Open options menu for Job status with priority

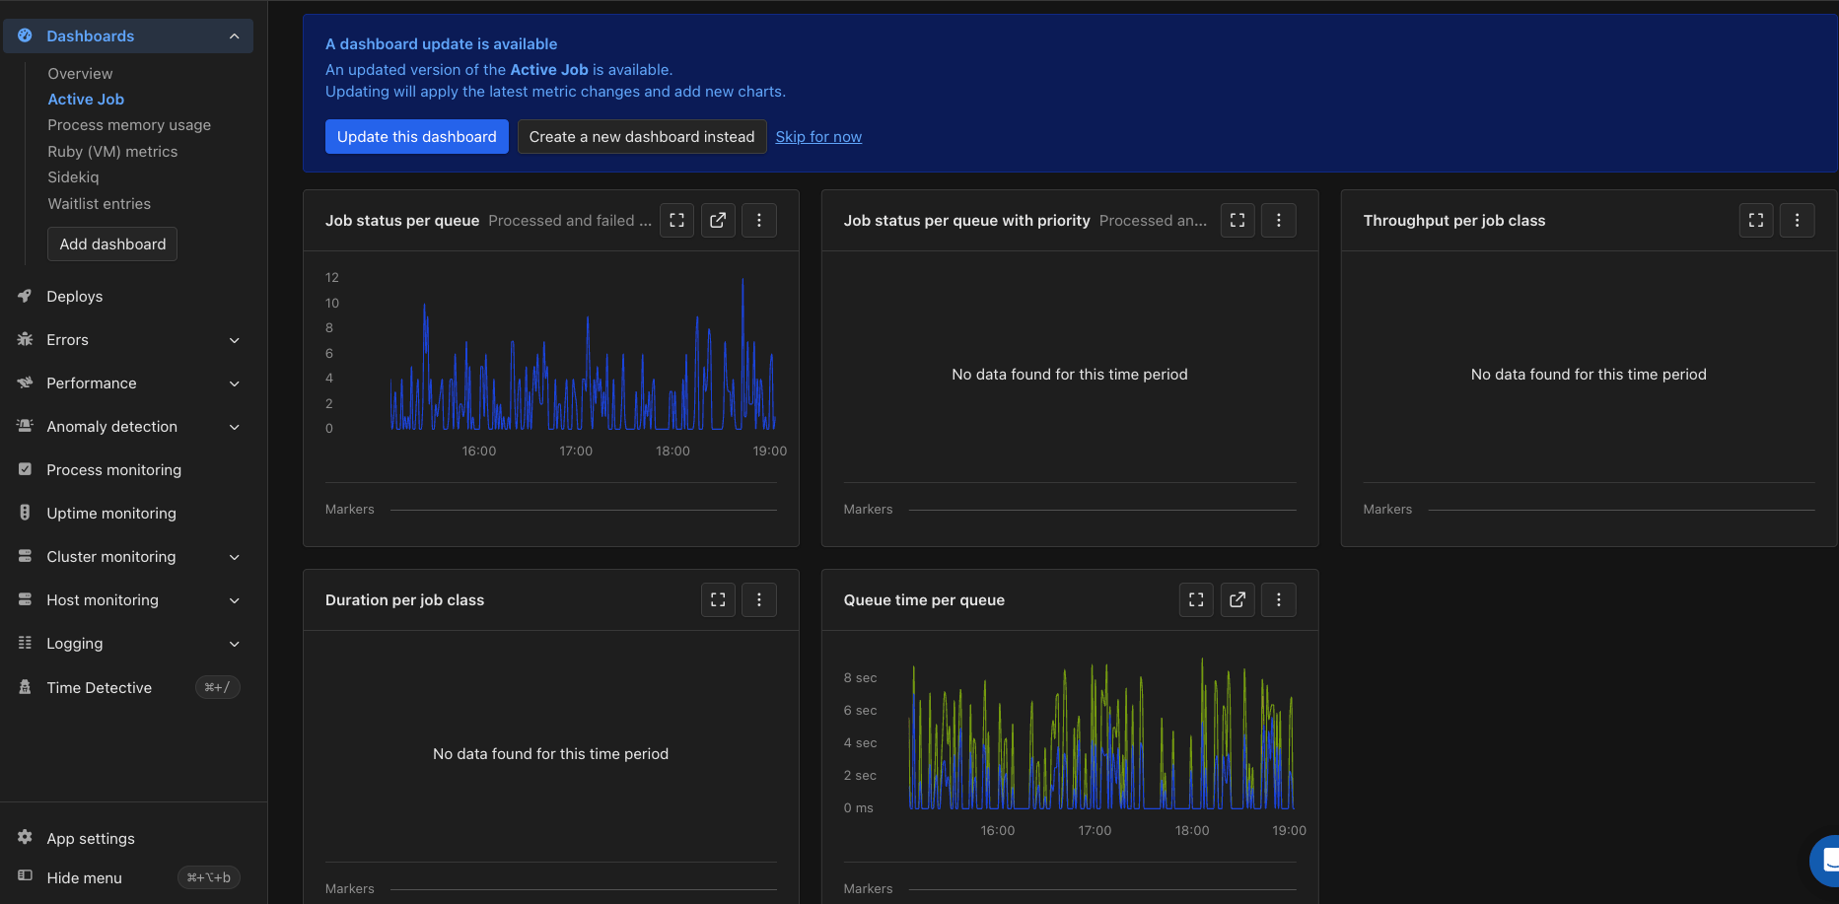click(x=1279, y=221)
